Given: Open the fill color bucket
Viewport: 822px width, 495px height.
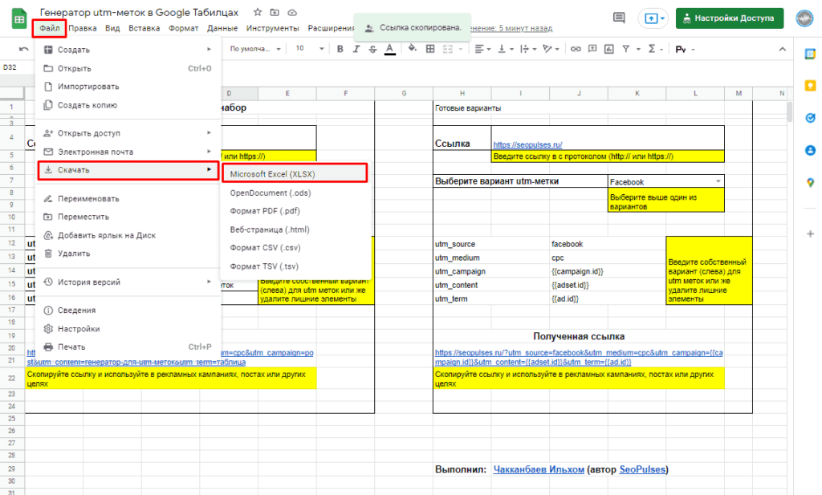Looking at the screenshot, I should [413, 49].
